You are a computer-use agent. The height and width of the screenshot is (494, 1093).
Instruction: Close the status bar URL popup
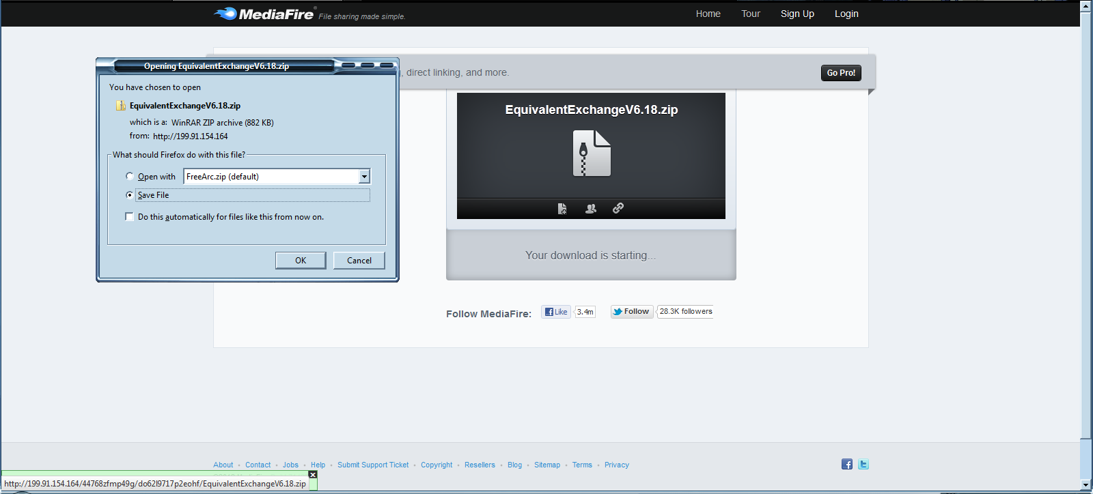coord(313,474)
